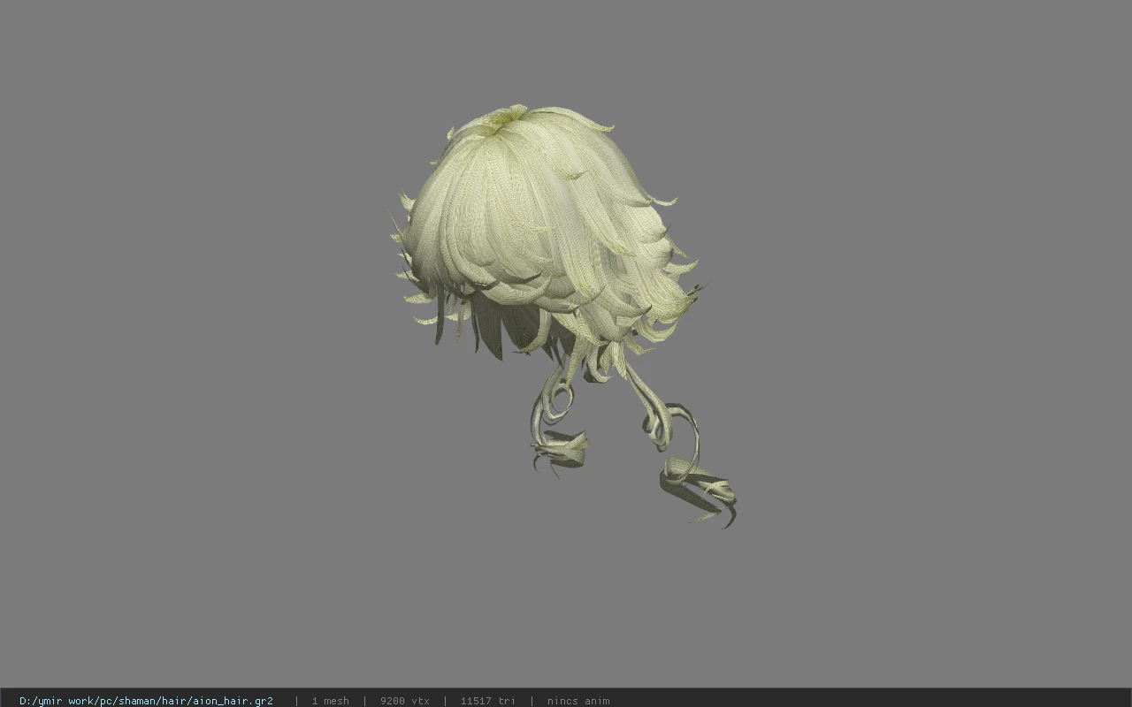Click the "11517 tri" triangle count

pyautogui.click(x=487, y=701)
